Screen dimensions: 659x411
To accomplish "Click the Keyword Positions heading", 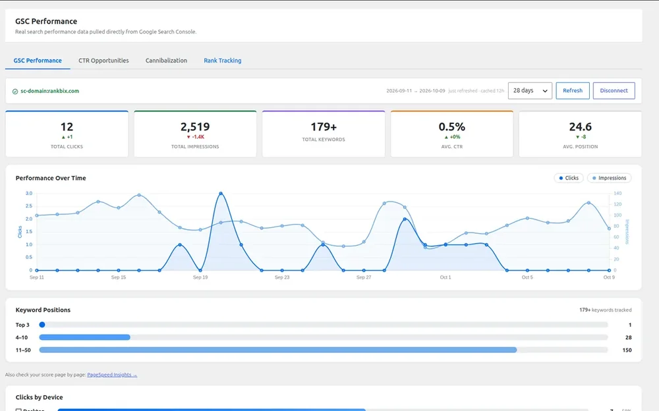I will click(x=43, y=310).
